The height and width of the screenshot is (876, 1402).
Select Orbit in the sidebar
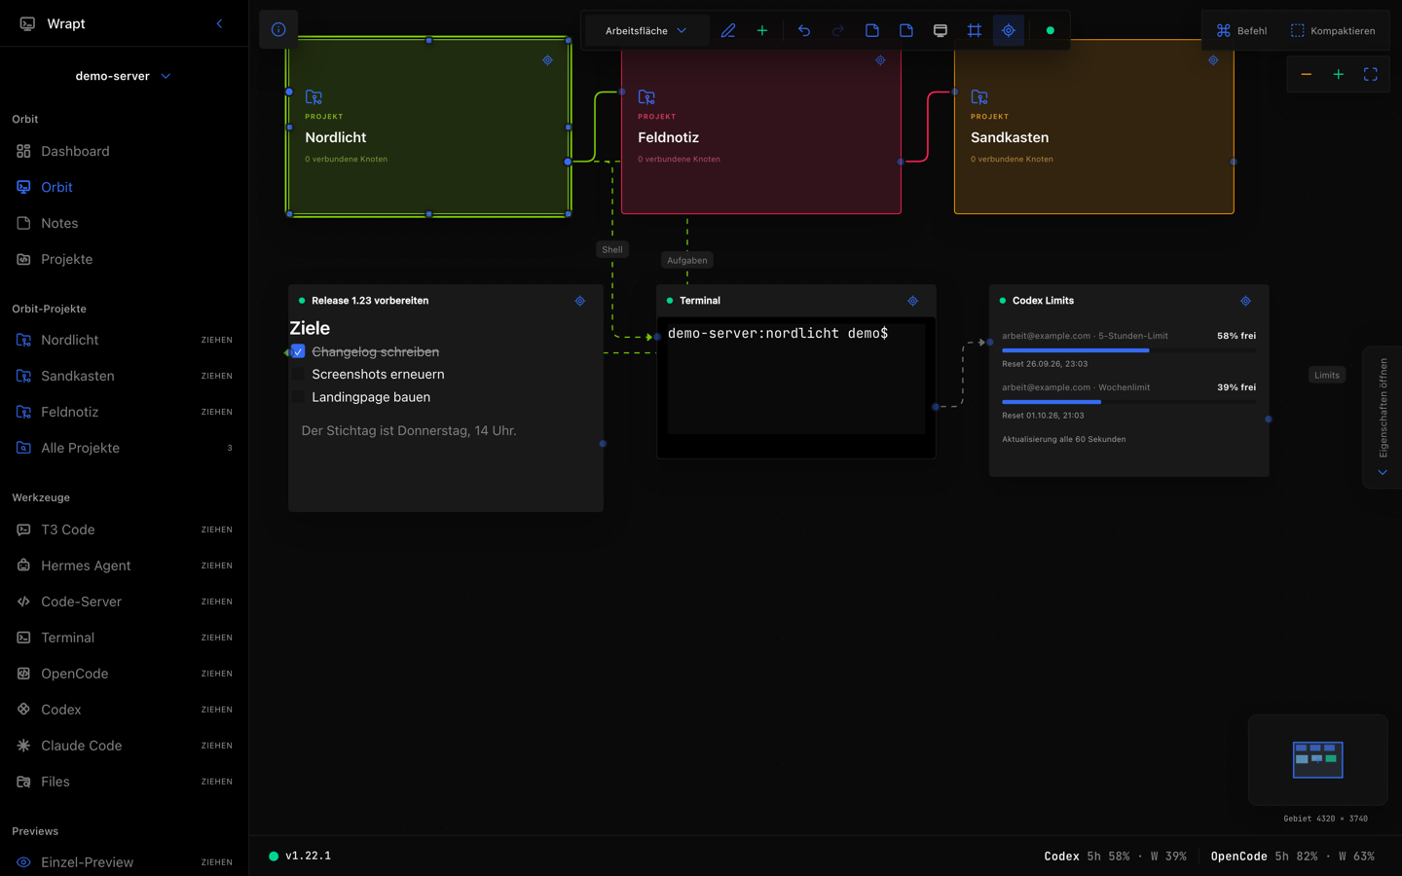click(x=124, y=187)
